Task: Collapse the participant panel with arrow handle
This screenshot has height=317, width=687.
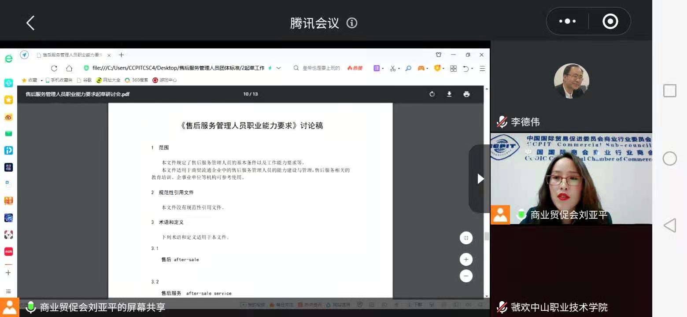Action: pos(480,179)
